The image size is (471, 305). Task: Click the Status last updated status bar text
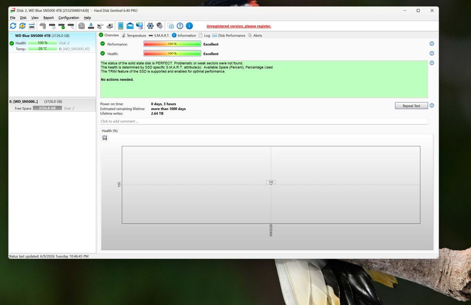pos(49,257)
